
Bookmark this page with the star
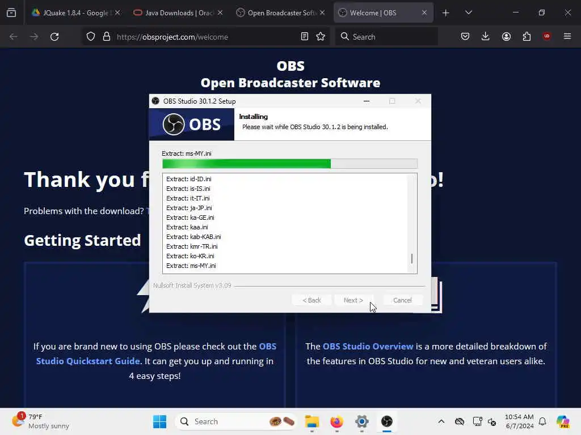[x=321, y=37]
